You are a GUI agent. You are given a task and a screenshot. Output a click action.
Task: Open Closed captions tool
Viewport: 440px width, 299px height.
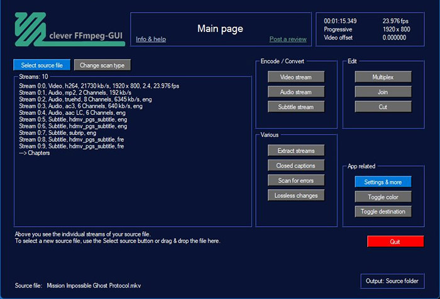[296, 165]
